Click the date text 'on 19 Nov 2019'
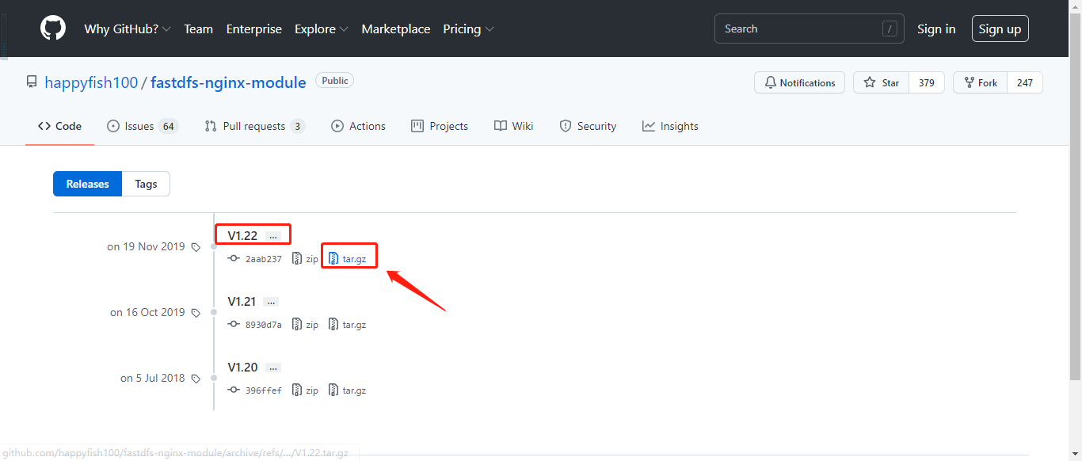This screenshot has height=461, width=1082. (x=146, y=247)
